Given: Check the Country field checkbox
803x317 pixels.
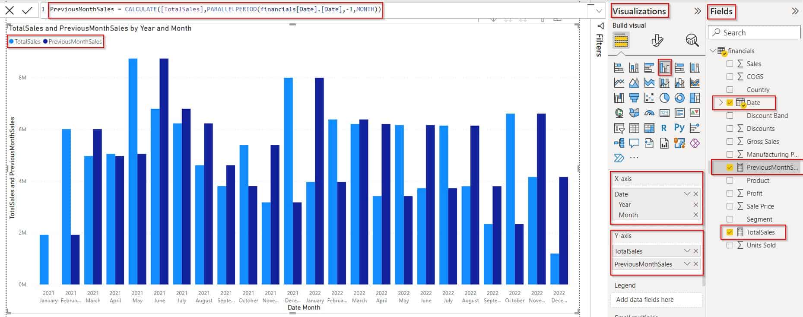Looking at the screenshot, I should coord(730,89).
